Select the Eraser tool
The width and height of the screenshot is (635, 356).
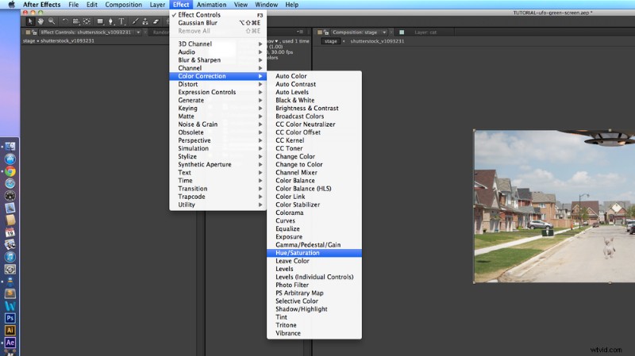[156, 21]
